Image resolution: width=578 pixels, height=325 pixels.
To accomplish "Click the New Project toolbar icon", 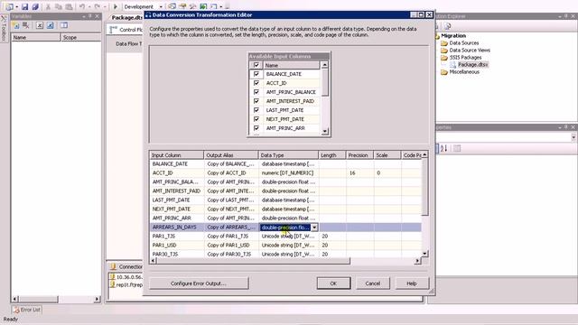I will (9, 6).
